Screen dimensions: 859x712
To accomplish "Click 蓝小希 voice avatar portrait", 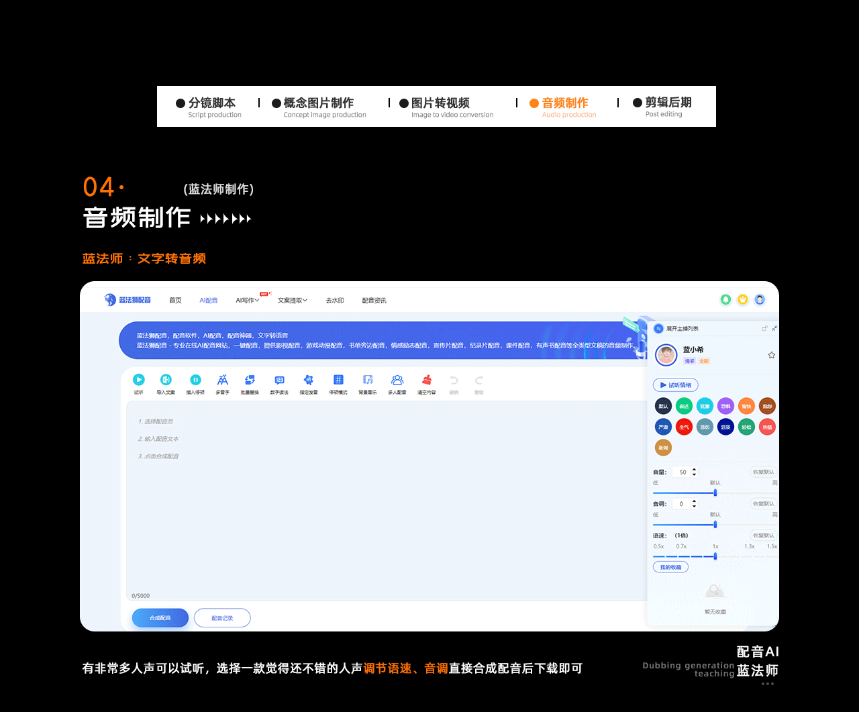I will tap(666, 355).
